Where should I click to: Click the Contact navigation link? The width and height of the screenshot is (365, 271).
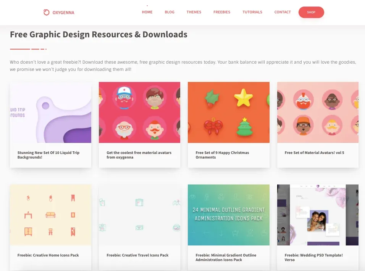(x=283, y=12)
